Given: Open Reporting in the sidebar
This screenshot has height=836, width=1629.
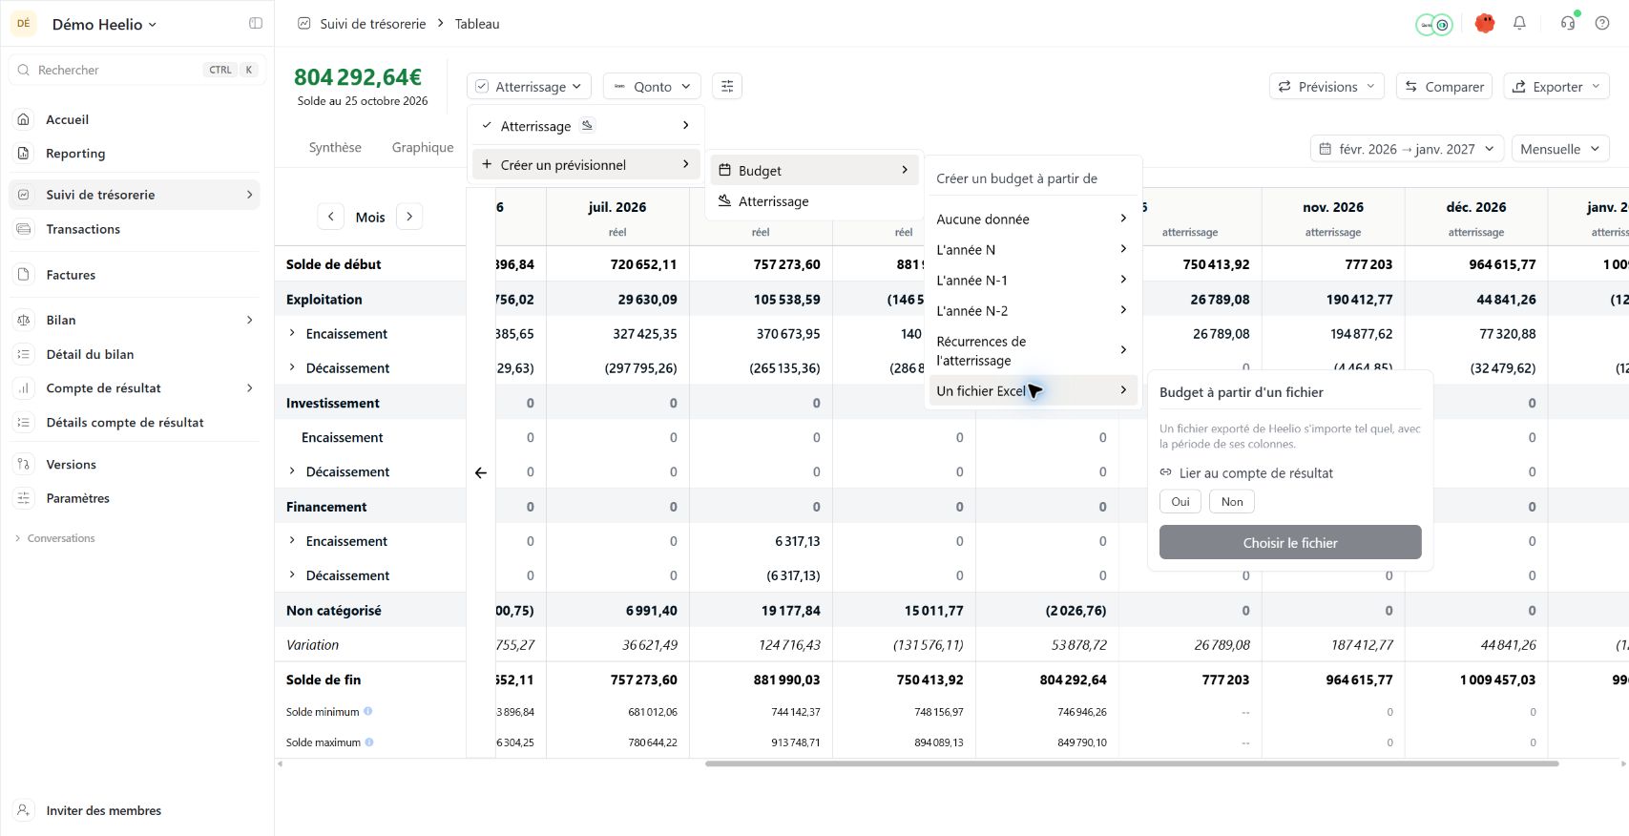Looking at the screenshot, I should click(x=135, y=154).
